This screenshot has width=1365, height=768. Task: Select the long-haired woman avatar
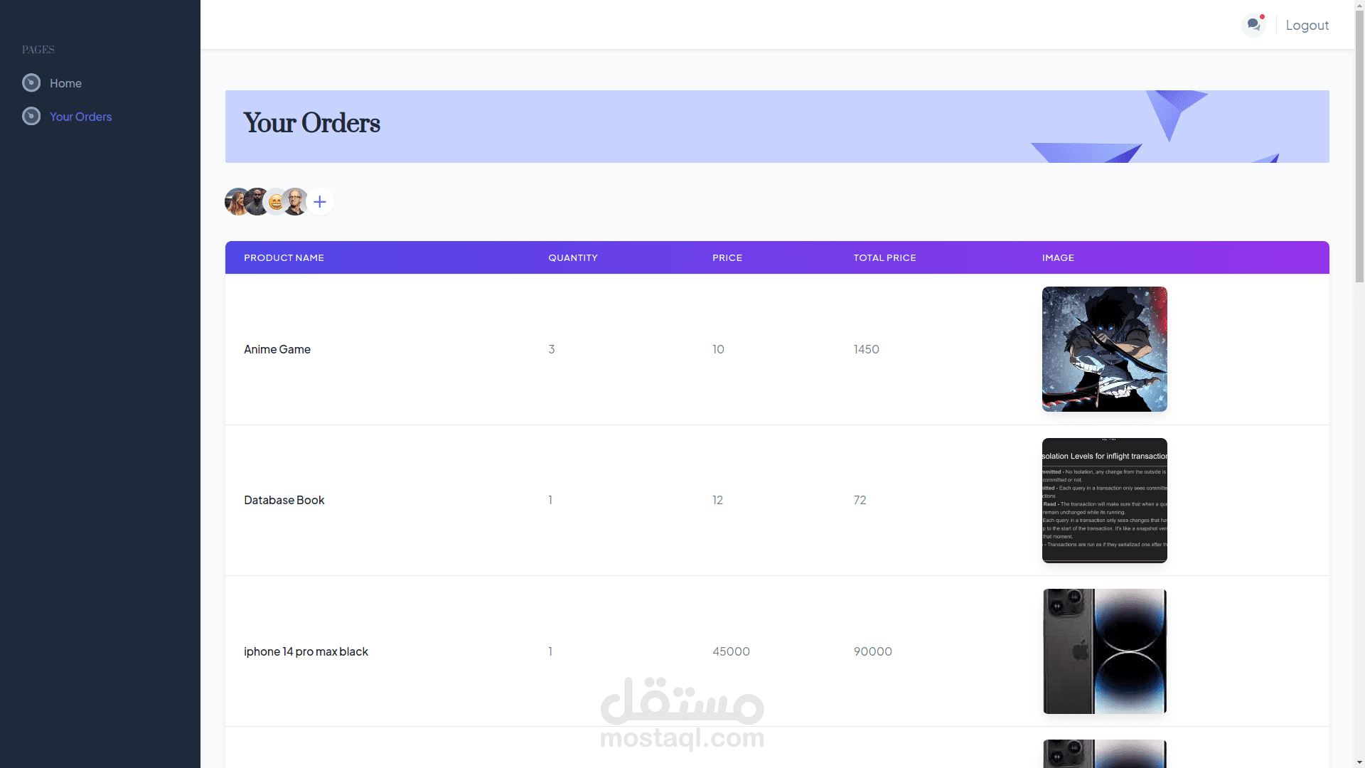pos(235,202)
